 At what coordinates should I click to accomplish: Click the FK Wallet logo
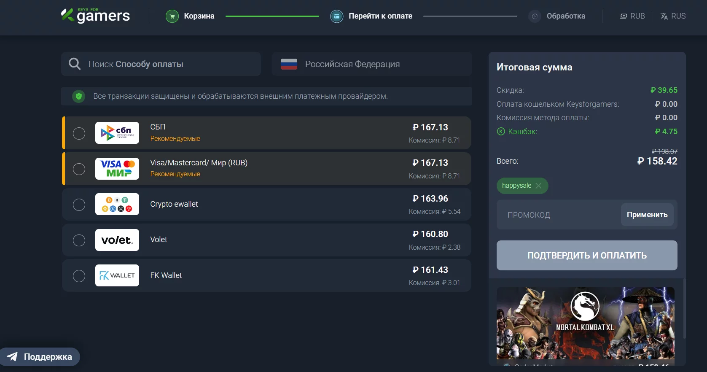117,275
